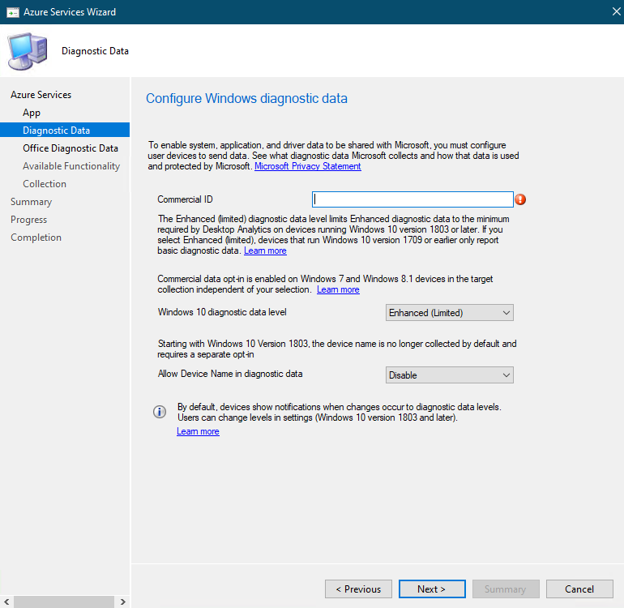Click the sidebar scroll left arrow
Viewport: 624px width, 608px height.
pyautogui.click(x=6, y=602)
